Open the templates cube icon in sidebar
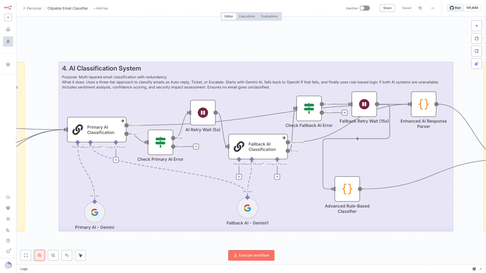The image size is (486, 273). point(8,208)
